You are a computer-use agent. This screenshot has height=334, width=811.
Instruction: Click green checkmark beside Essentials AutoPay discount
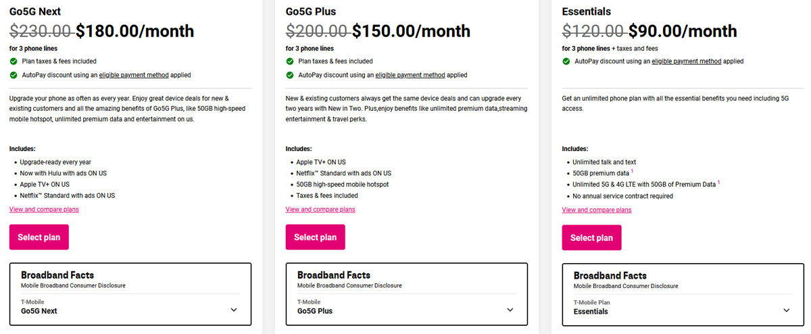[x=566, y=61]
